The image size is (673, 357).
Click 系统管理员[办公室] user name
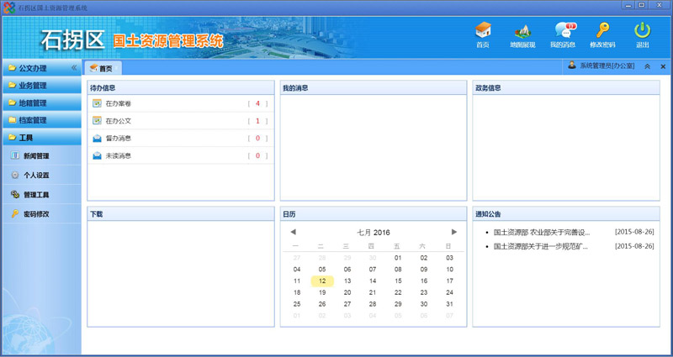[x=607, y=66]
